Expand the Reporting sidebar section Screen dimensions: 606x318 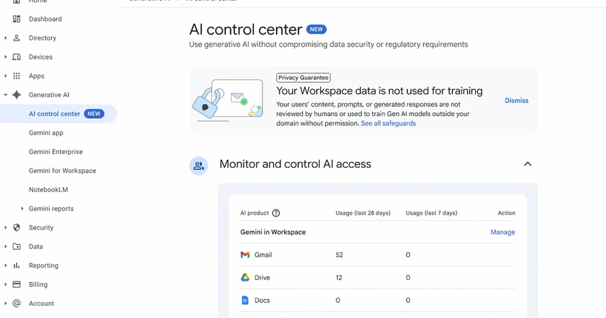tap(6, 266)
